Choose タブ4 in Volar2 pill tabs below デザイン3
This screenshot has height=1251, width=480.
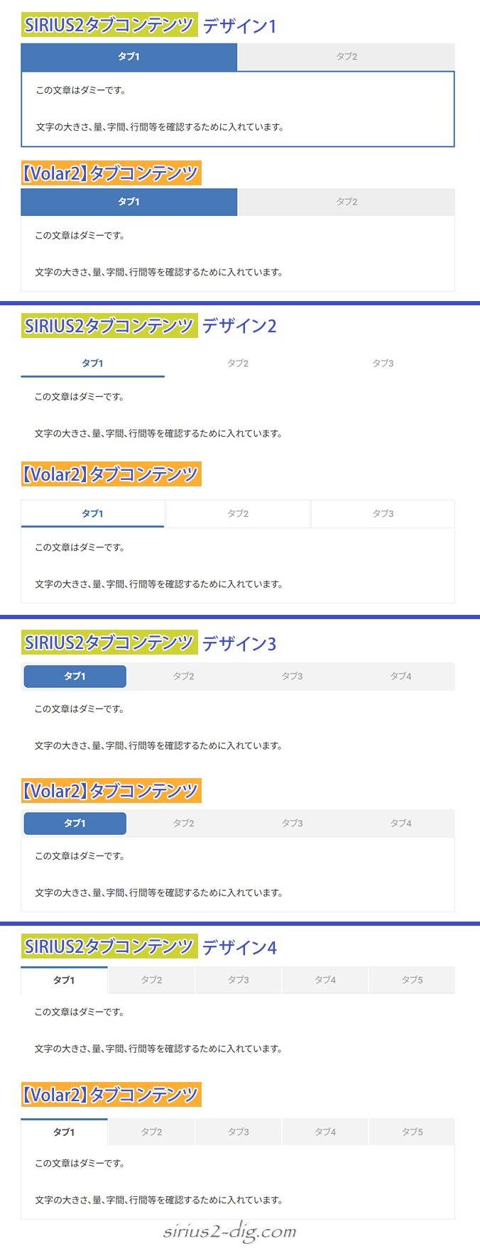pyautogui.click(x=400, y=824)
